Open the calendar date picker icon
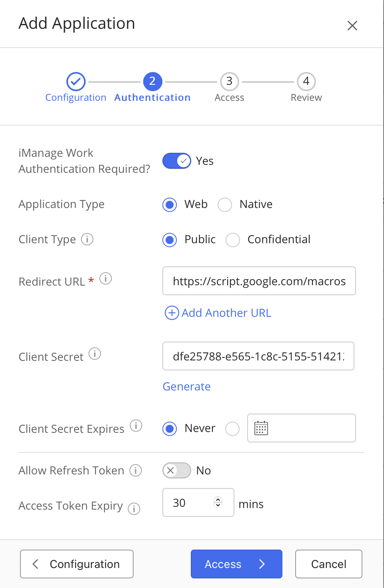384x588 pixels. pyautogui.click(x=261, y=428)
